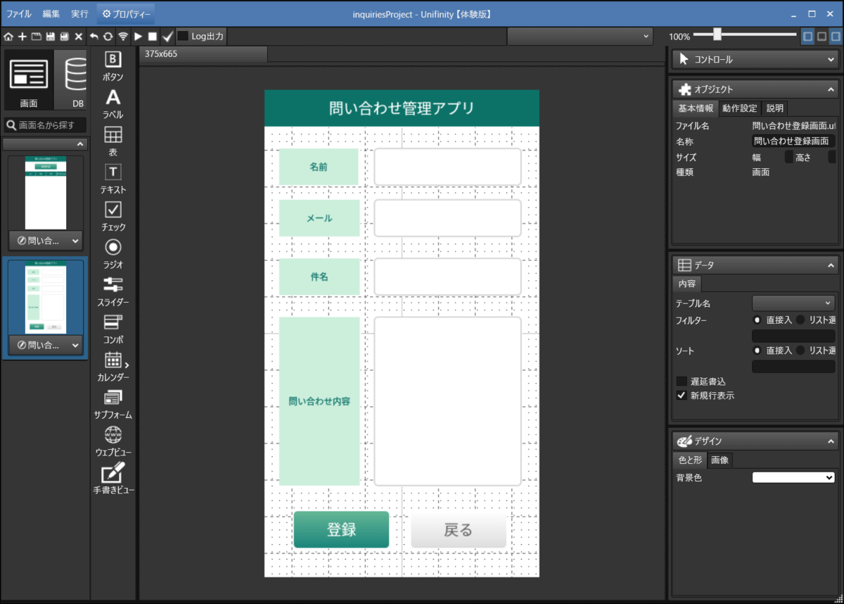Screen dimensions: 844x604
Task: Enable the 遅延書込 checkbox
Action: (681, 381)
